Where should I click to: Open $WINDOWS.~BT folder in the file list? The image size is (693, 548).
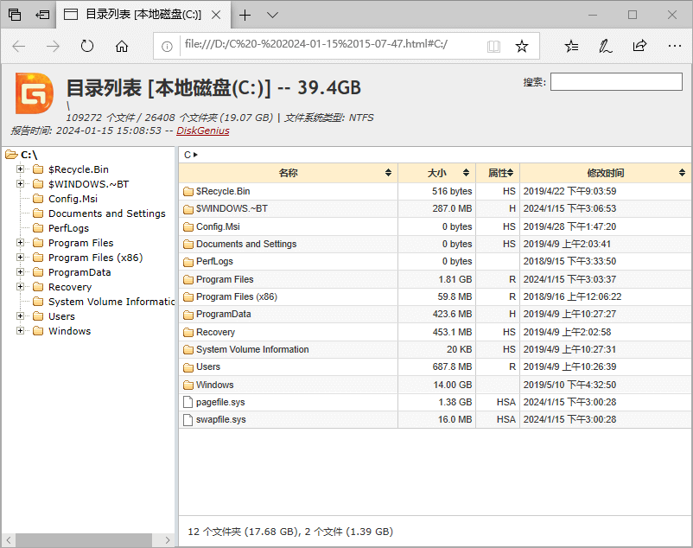pyautogui.click(x=232, y=208)
